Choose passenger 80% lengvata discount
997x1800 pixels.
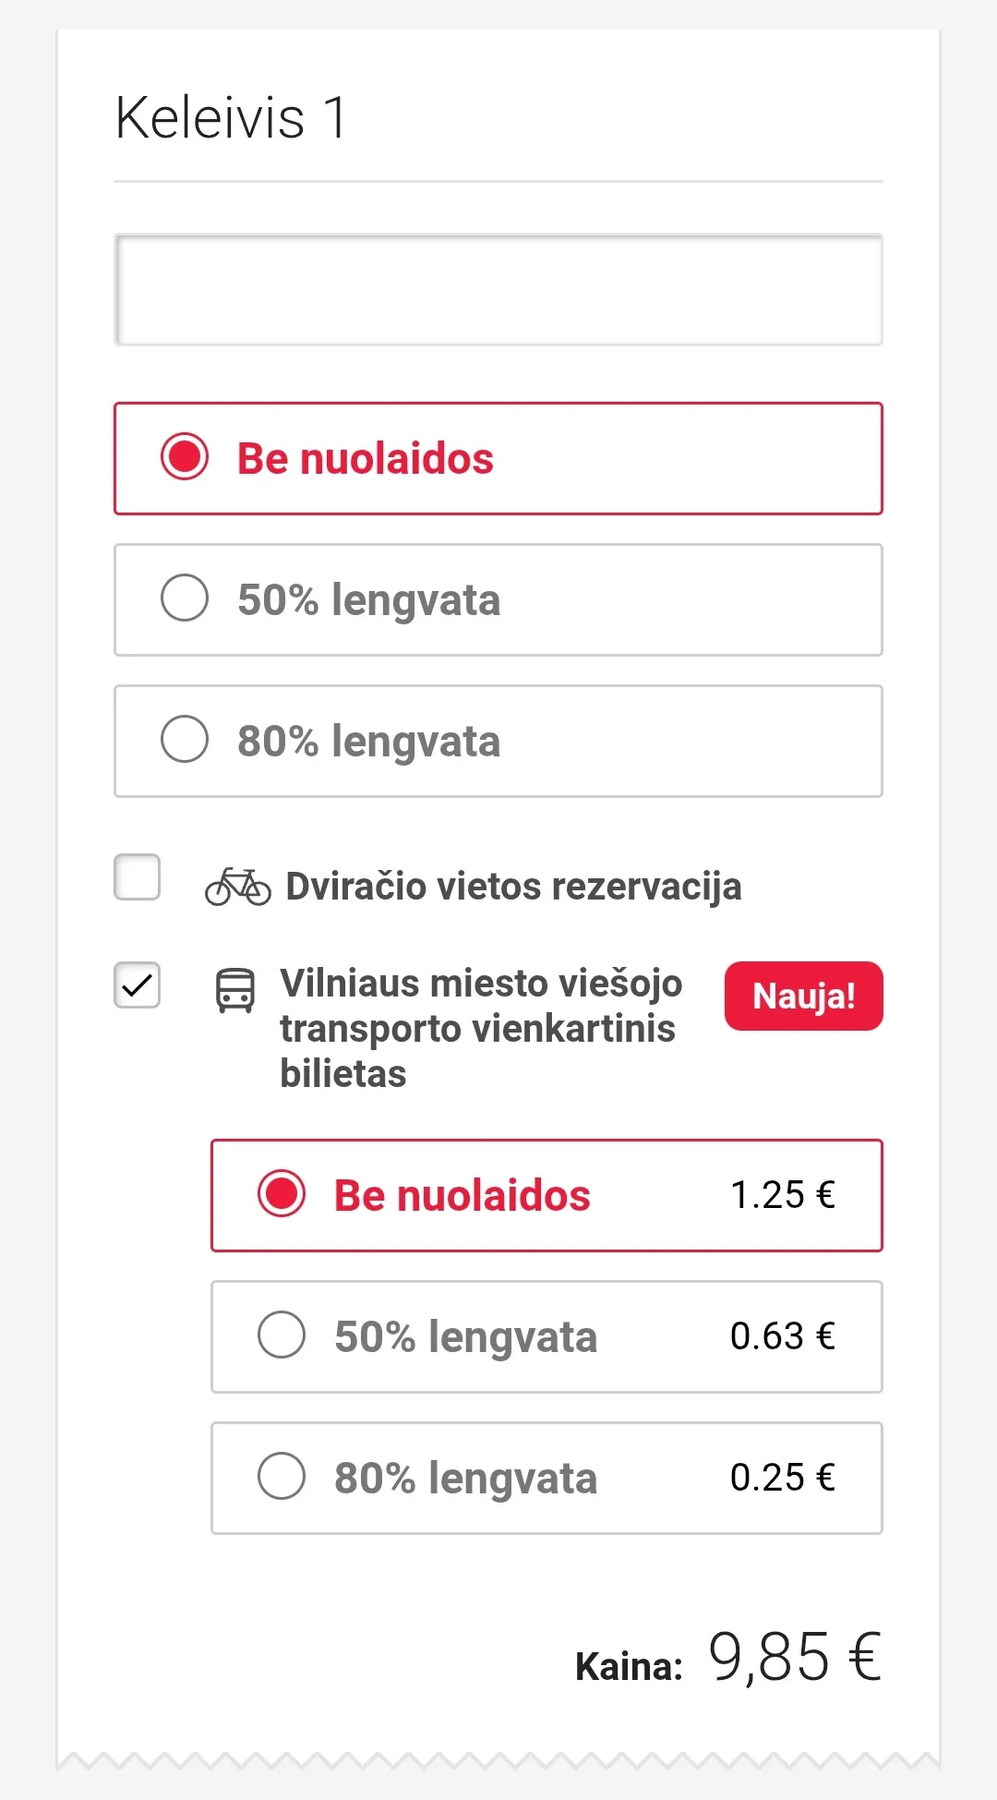(x=185, y=740)
